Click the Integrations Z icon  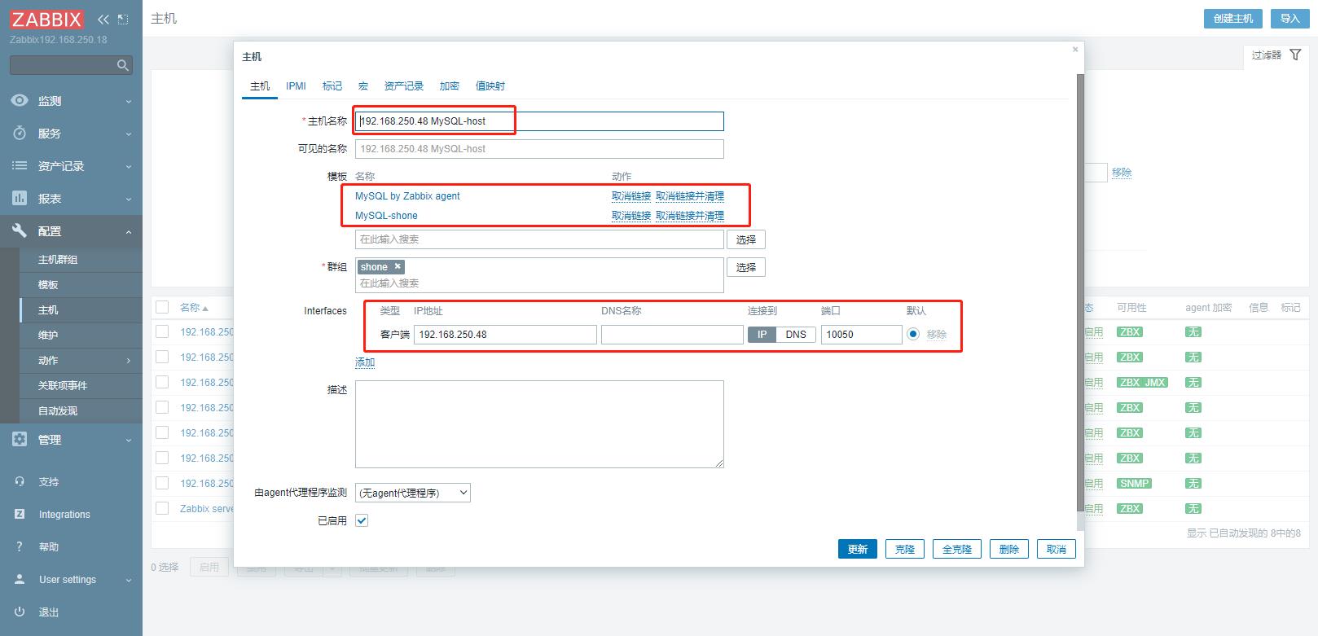20,514
